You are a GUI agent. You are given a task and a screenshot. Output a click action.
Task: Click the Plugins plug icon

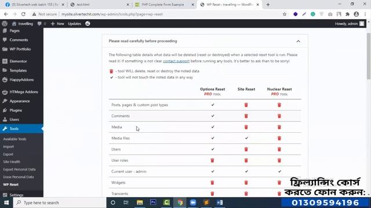click(5, 110)
